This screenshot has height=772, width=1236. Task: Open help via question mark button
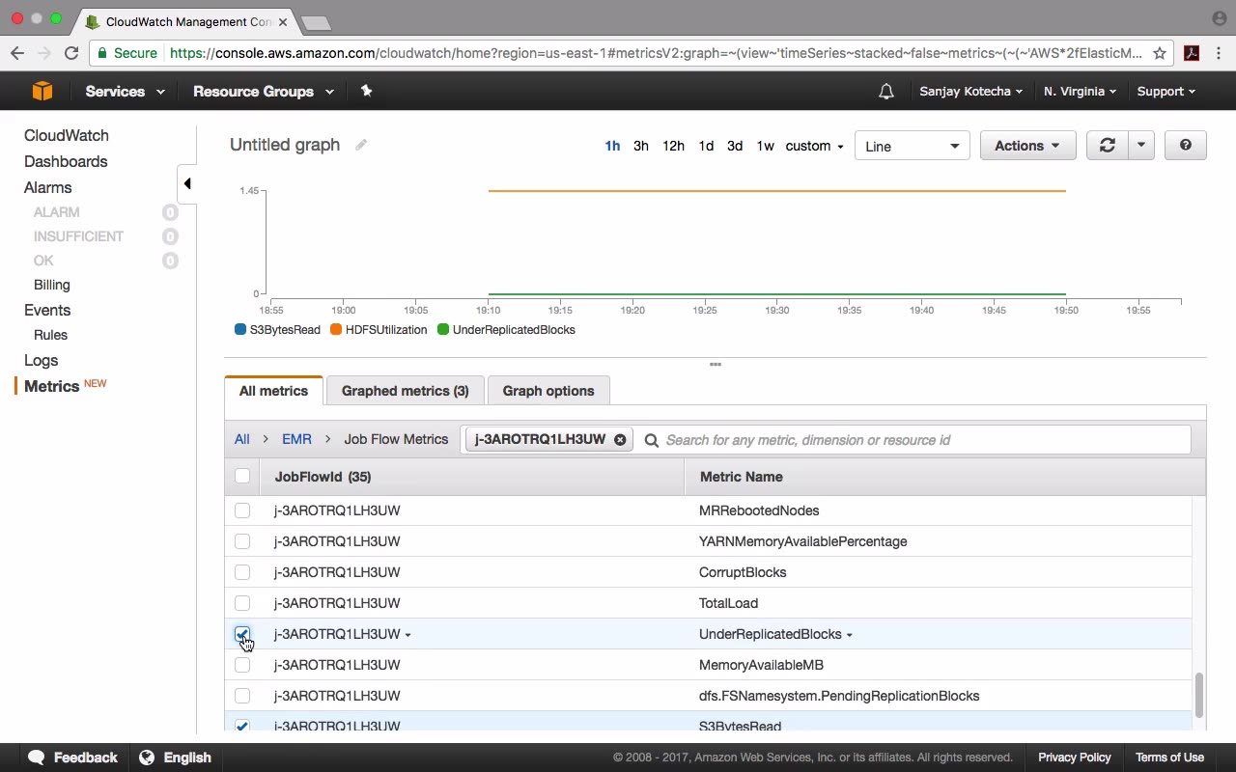tap(1185, 146)
